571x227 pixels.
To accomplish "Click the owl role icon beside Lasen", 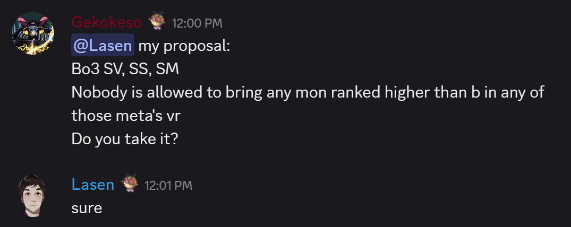I will [x=129, y=182].
